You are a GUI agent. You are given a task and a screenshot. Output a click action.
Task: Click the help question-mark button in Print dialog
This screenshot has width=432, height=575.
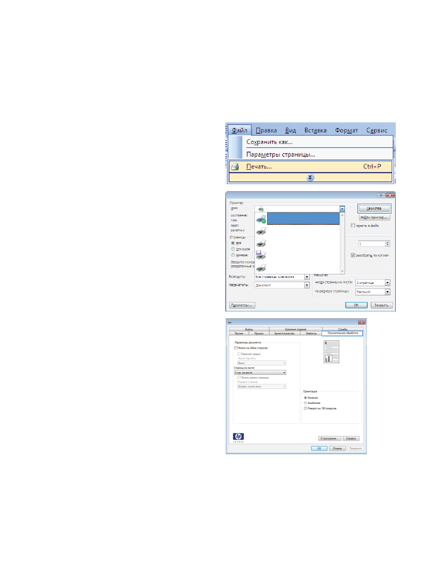click(381, 195)
